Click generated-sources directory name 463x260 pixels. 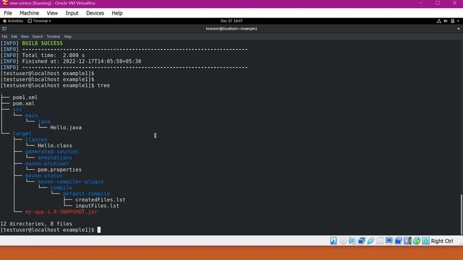tap(51, 152)
